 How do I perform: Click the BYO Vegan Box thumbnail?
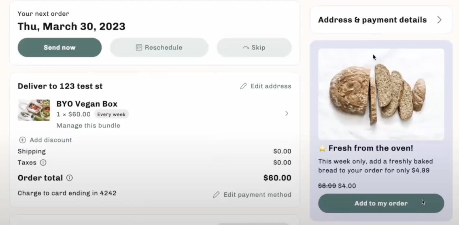pyautogui.click(x=34, y=110)
